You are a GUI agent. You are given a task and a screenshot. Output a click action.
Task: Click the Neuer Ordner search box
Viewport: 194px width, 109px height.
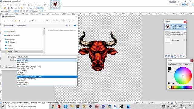click(x=64, y=21)
